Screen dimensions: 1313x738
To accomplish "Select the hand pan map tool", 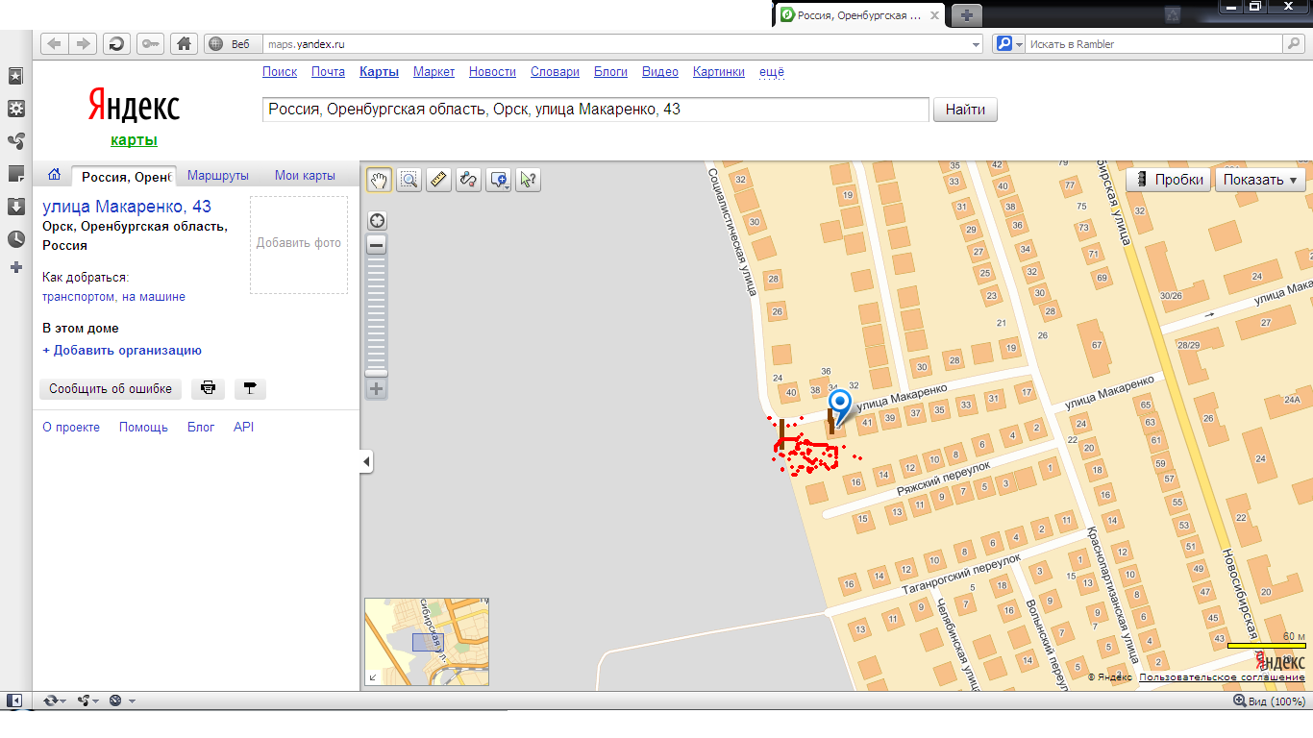I will point(380,179).
